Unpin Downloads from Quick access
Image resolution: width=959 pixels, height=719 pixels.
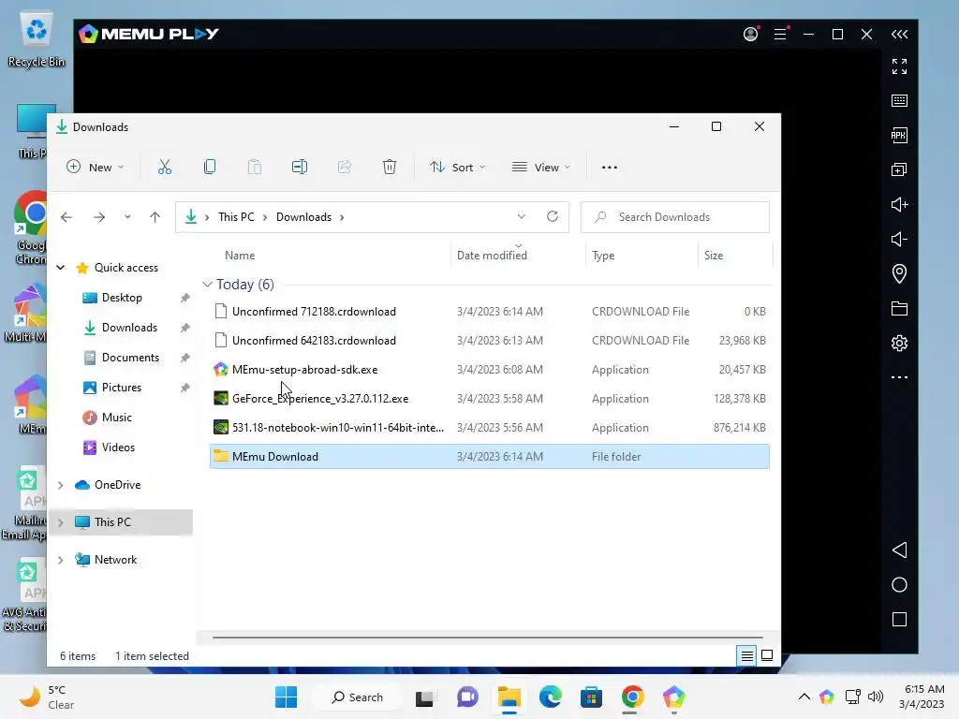click(x=184, y=328)
